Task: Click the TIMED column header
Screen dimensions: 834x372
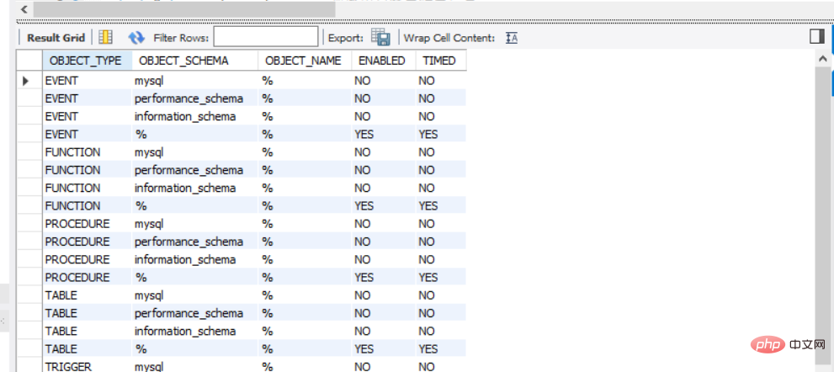Action: tap(440, 61)
